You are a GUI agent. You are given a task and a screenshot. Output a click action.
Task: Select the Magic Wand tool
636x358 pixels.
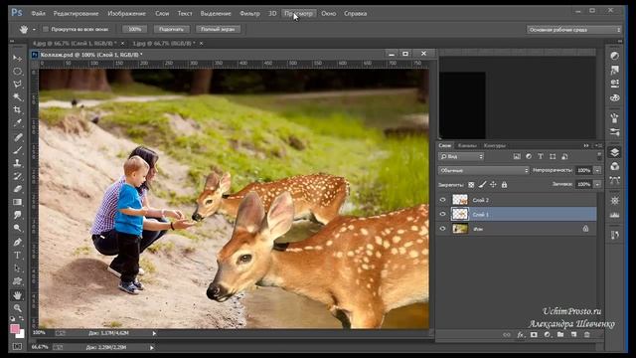pyautogui.click(x=17, y=97)
